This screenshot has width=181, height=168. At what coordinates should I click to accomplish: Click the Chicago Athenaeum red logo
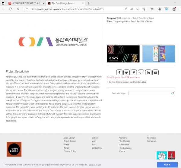[171, 155]
